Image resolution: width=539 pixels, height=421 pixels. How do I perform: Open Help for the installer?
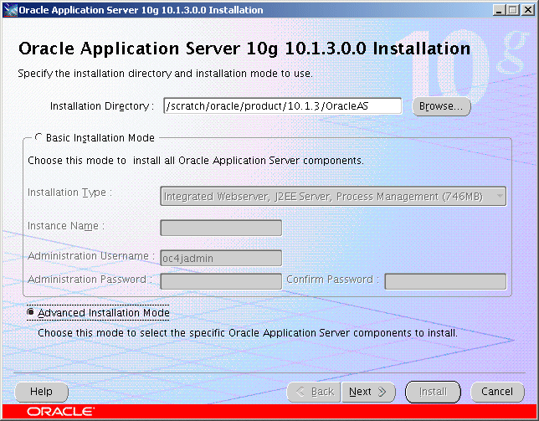click(41, 392)
